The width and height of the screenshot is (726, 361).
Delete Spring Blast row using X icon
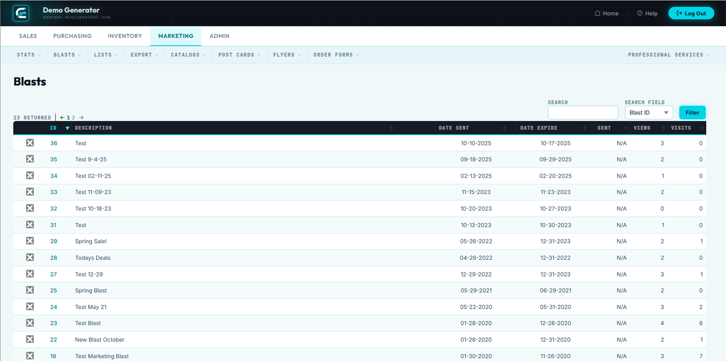click(30, 290)
